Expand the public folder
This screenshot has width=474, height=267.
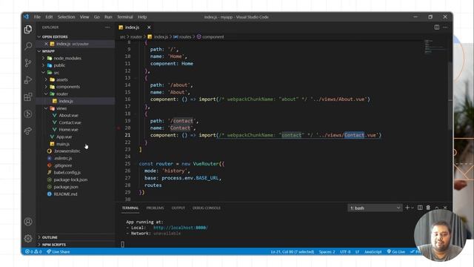(x=44, y=65)
